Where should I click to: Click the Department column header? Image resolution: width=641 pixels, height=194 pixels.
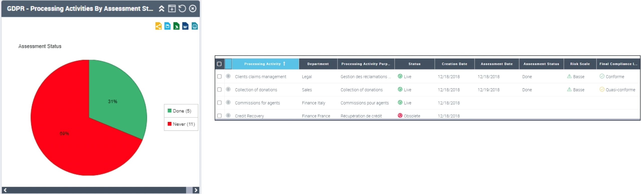318,64
